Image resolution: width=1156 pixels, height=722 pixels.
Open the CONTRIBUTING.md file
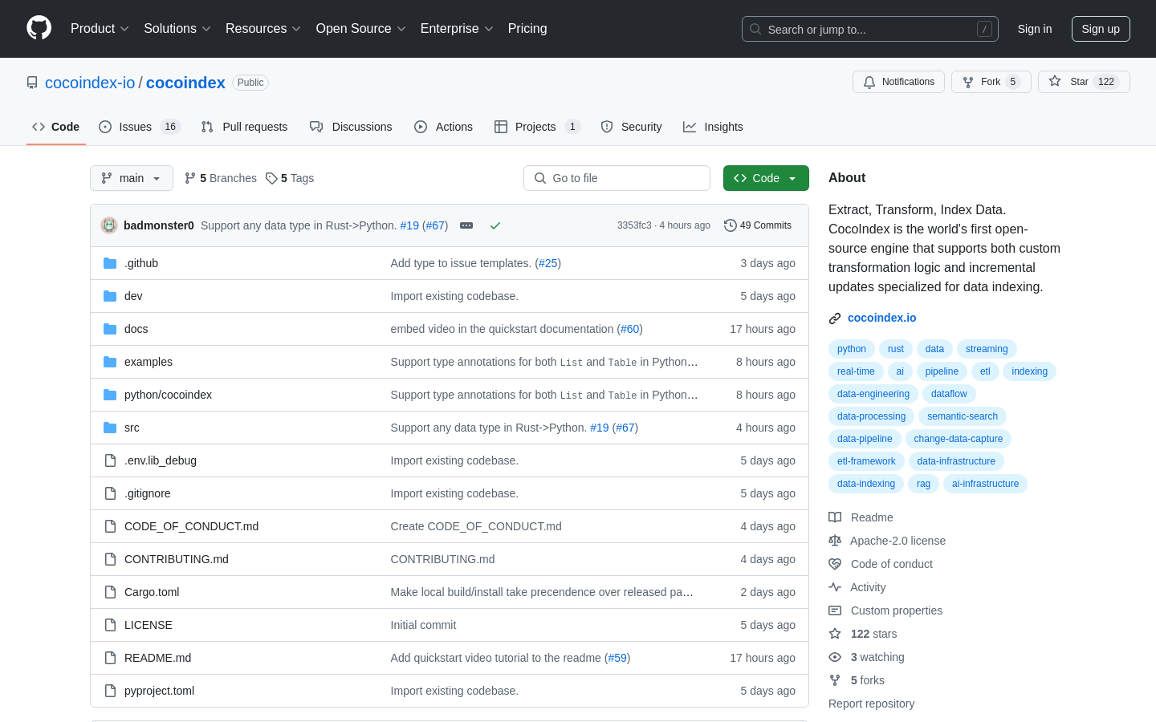[x=177, y=559]
